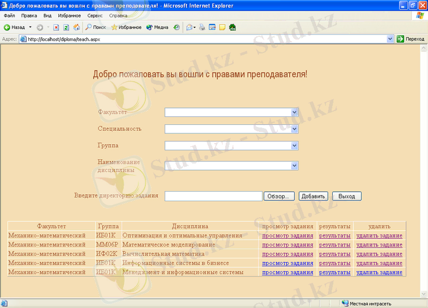Open the Наименование дисциплины dropdown
The image size is (428, 308).
pyautogui.click(x=294, y=165)
